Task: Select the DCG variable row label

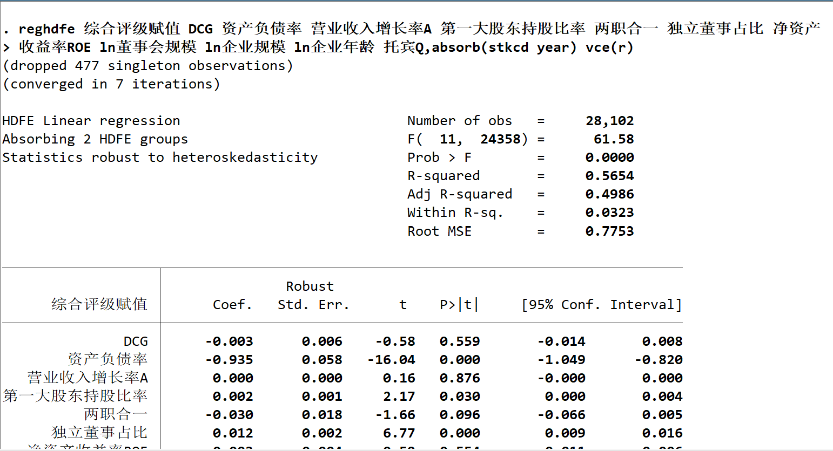Action: [x=136, y=341]
